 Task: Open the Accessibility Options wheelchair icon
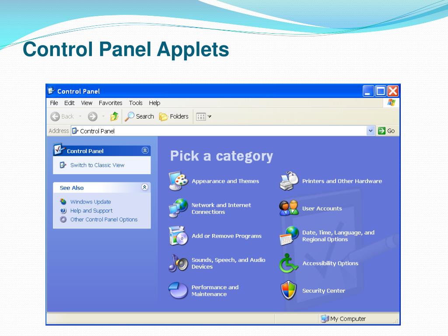click(x=289, y=263)
